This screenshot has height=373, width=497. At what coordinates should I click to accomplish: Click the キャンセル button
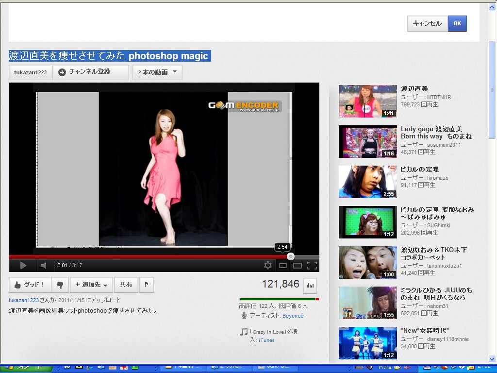click(427, 23)
